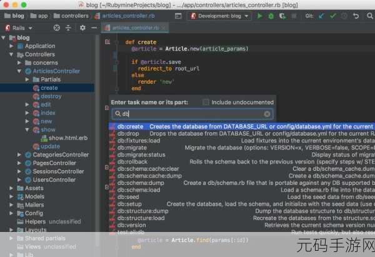Update project via Git blue arrow
Image resolution: width=375 pixels, height=257 pixels.
tap(321, 16)
